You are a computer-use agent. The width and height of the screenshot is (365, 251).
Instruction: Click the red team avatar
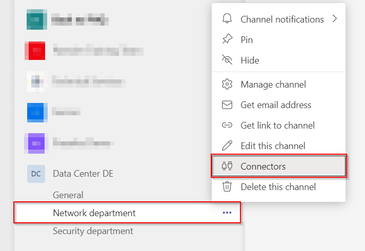(x=36, y=51)
